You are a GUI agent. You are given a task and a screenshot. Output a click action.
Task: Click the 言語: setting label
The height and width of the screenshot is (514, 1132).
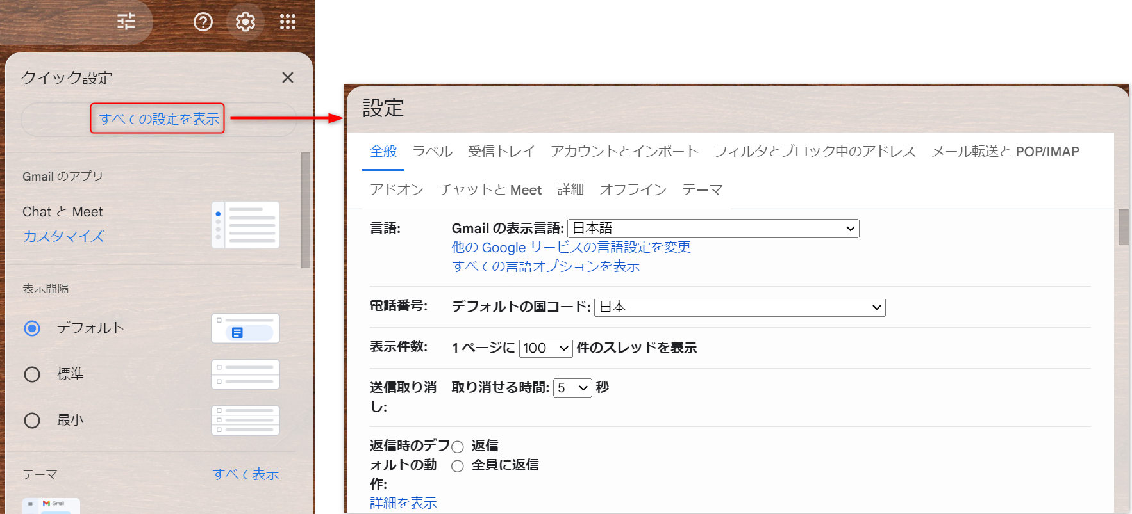click(385, 228)
